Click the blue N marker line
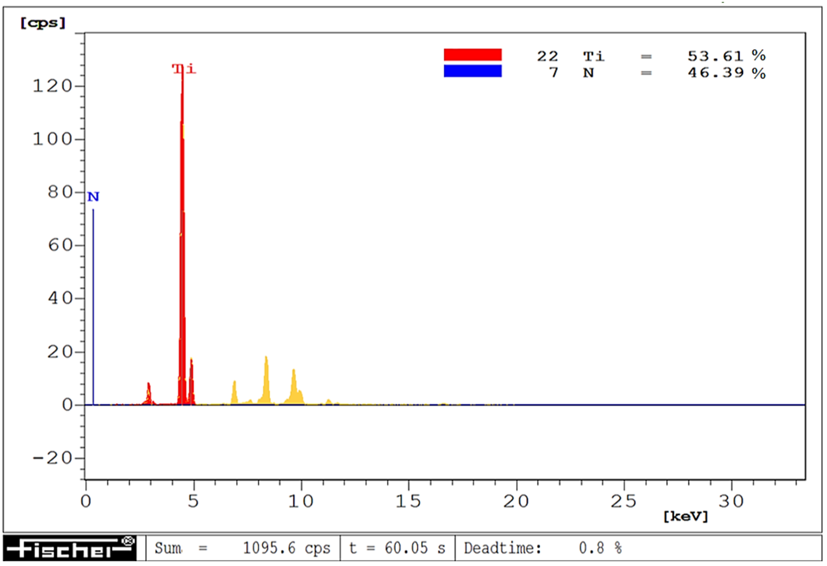 pyautogui.click(x=93, y=306)
